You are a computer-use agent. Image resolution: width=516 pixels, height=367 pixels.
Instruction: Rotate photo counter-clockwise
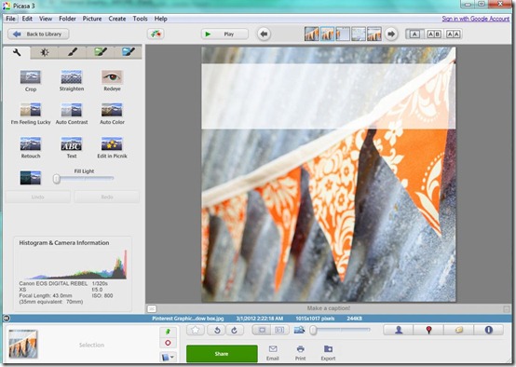pos(217,330)
